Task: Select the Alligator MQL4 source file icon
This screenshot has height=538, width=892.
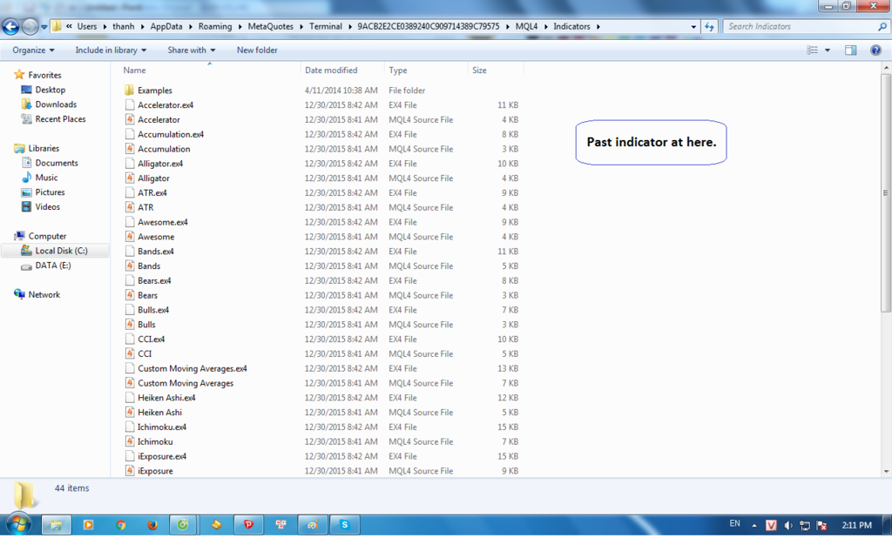Action: point(130,178)
